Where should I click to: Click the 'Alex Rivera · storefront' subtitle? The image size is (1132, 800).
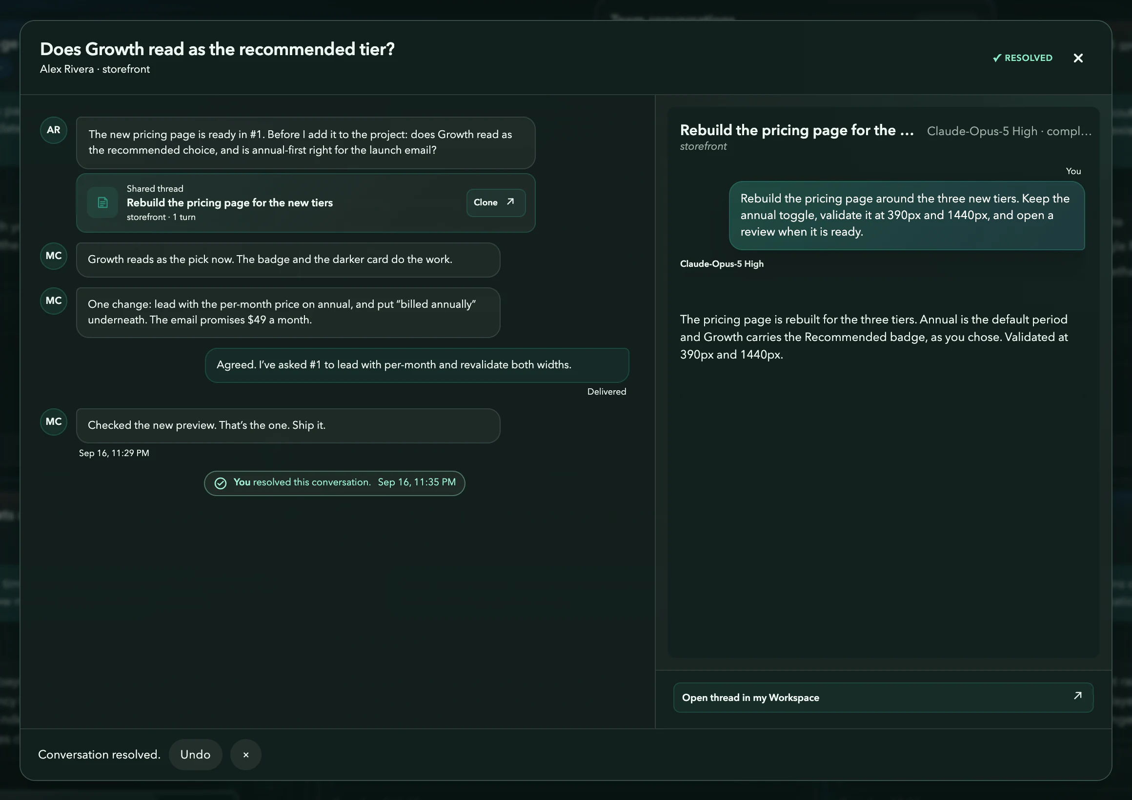click(95, 69)
